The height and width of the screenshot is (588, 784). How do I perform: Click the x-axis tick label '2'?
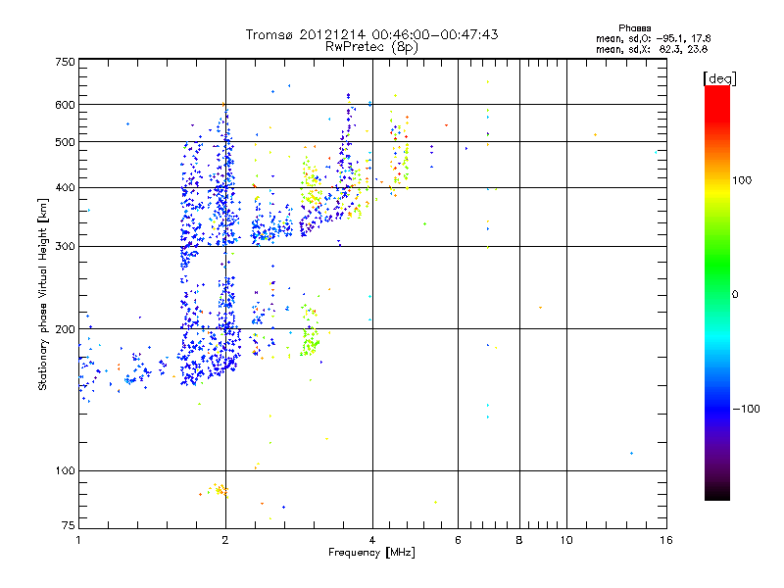(x=225, y=540)
